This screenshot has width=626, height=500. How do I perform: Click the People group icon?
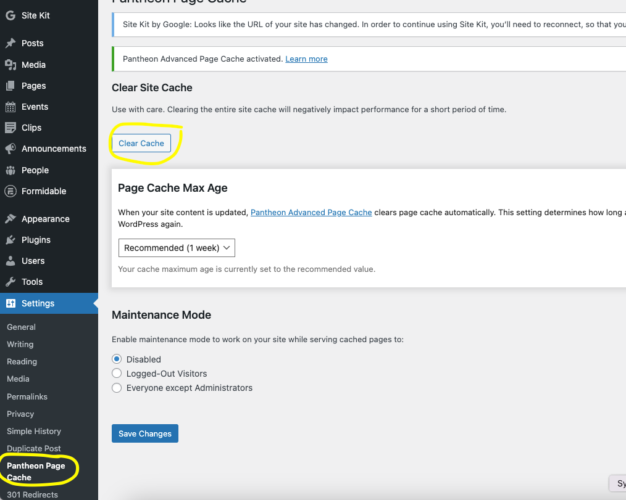point(10,170)
